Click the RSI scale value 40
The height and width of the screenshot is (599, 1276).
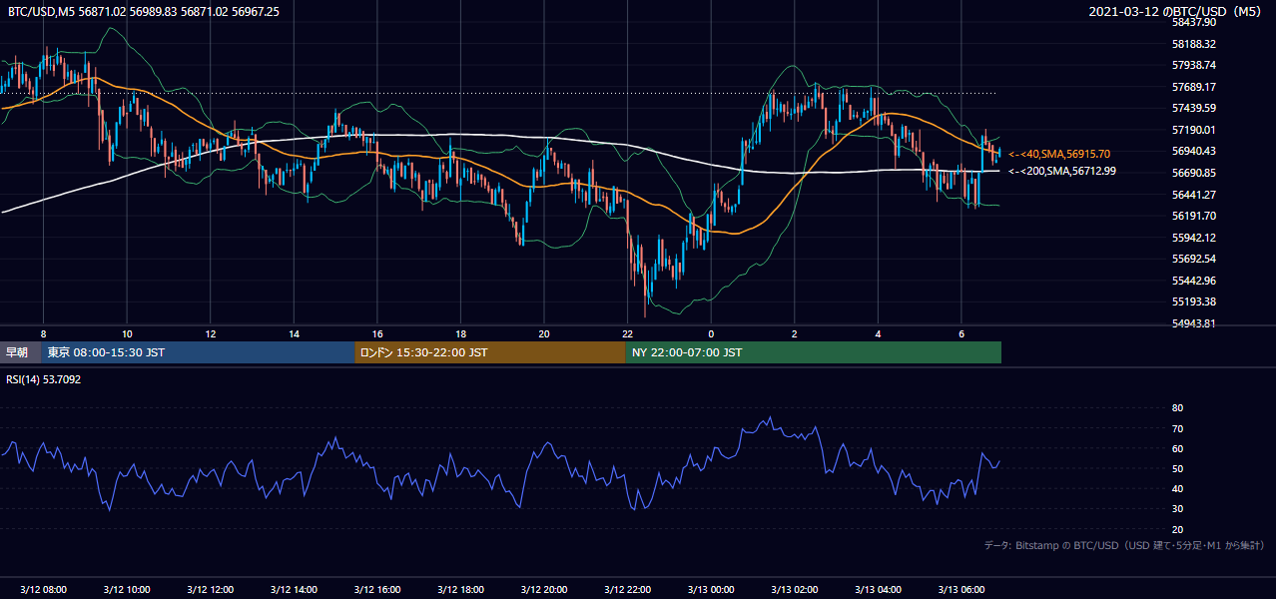point(1177,488)
